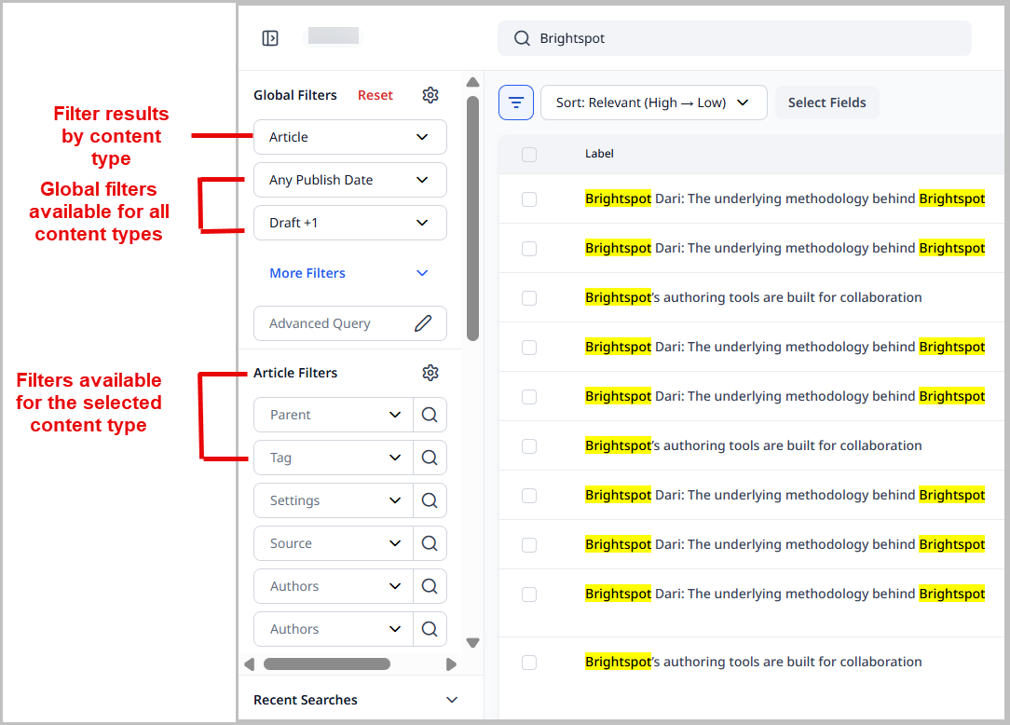Click the magnifier next to the Authors filter

pyautogui.click(x=430, y=585)
